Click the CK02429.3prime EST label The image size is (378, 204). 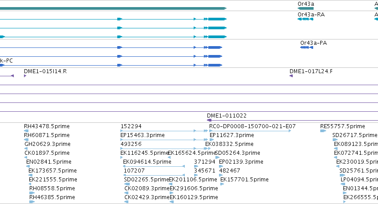coord(147,197)
